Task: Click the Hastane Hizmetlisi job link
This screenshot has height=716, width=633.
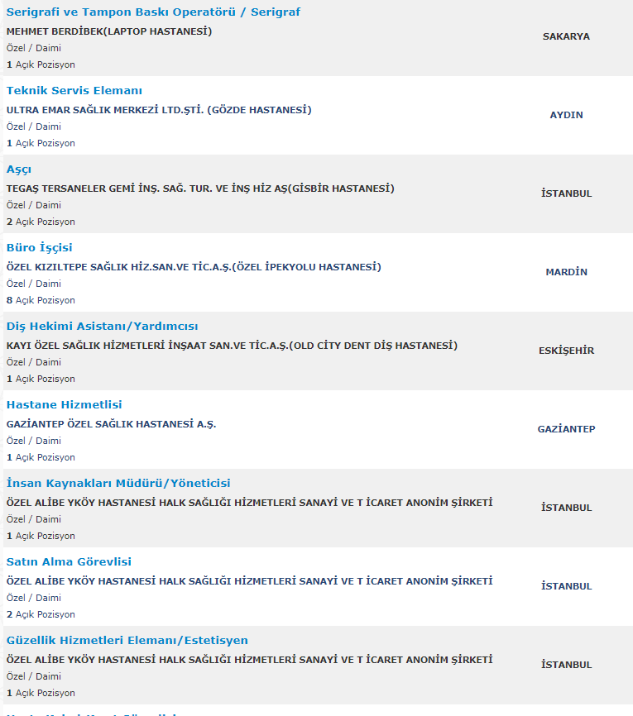Action: point(64,405)
